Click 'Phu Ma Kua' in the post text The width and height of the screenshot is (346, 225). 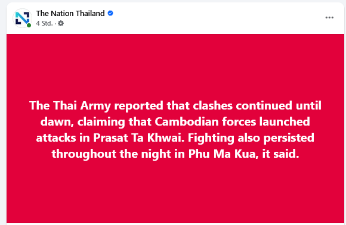(223, 154)
